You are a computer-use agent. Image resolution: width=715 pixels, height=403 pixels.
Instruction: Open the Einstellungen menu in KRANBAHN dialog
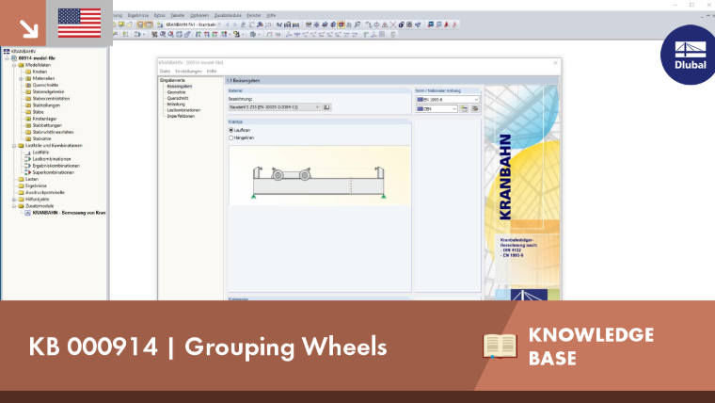188,72
